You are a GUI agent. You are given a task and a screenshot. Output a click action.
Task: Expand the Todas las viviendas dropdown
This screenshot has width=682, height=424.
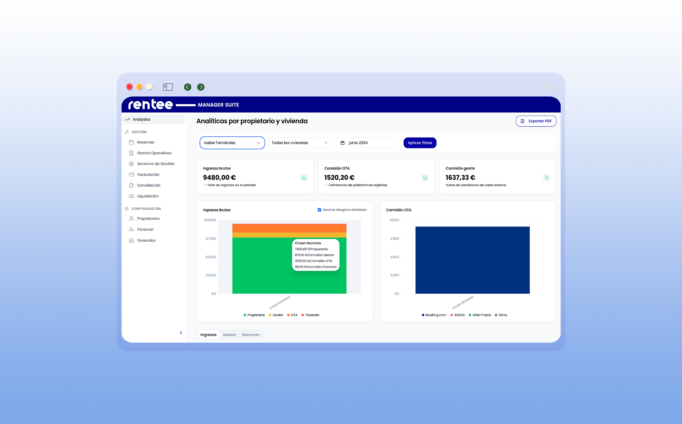[x=299, y=143]
